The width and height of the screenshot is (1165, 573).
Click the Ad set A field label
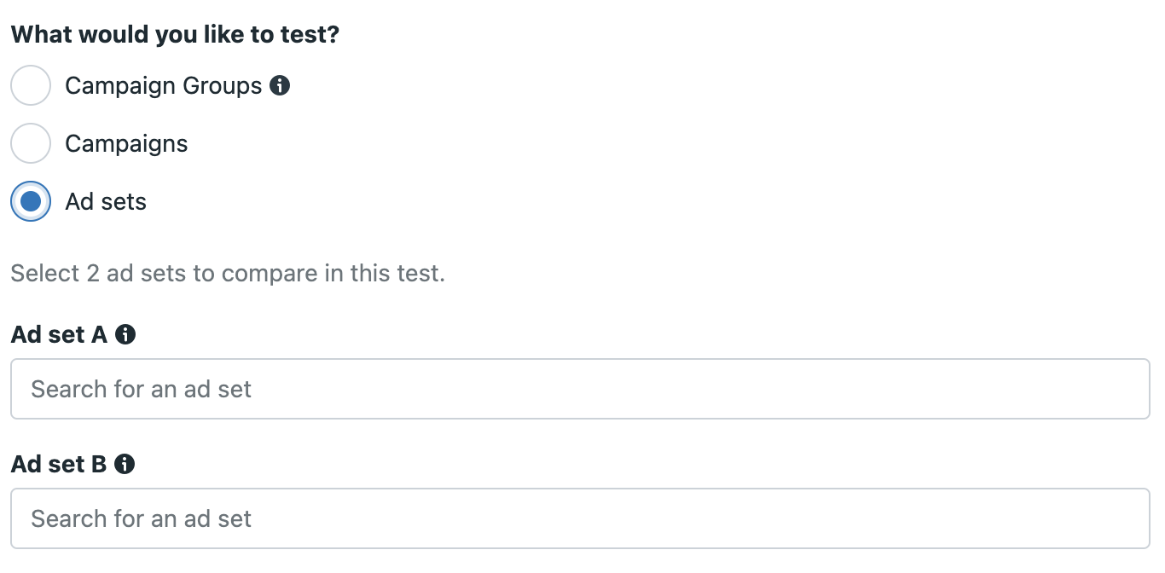[59, 335]
